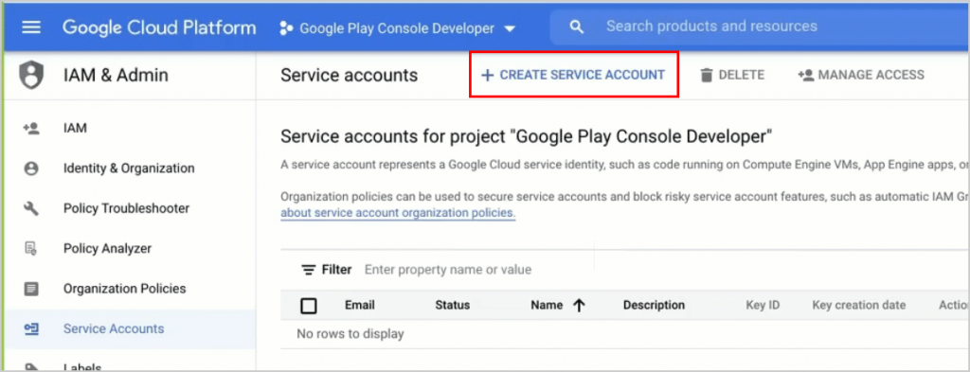Image resolution: width=970 pixels, height=372 pixels.
Task: Sort table by Status column
Action: coord(452,305)
